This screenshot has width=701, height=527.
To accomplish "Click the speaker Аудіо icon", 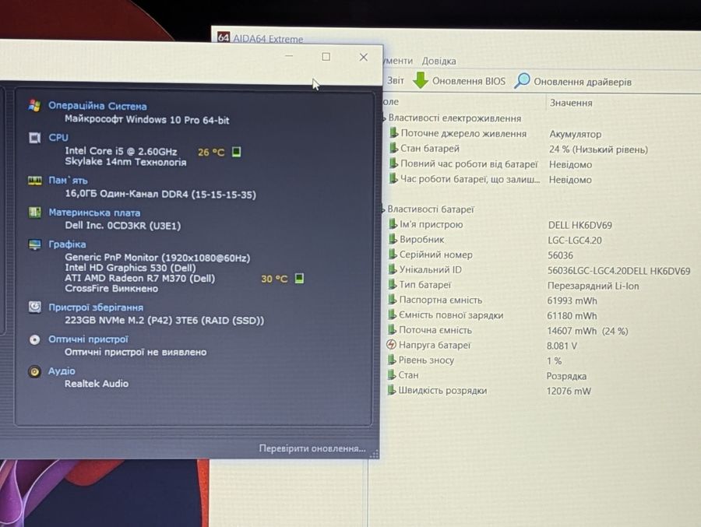I will click(x=34, y=371).
